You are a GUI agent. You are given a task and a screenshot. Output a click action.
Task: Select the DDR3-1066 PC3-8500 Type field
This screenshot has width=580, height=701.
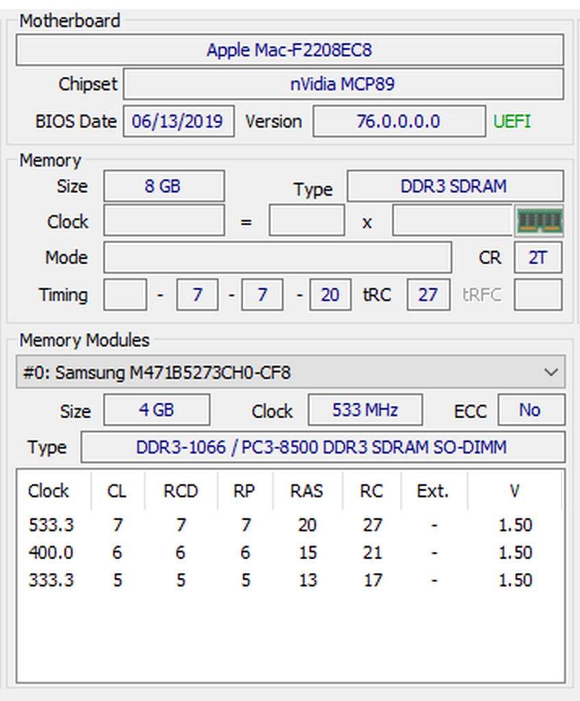[323, 447]
